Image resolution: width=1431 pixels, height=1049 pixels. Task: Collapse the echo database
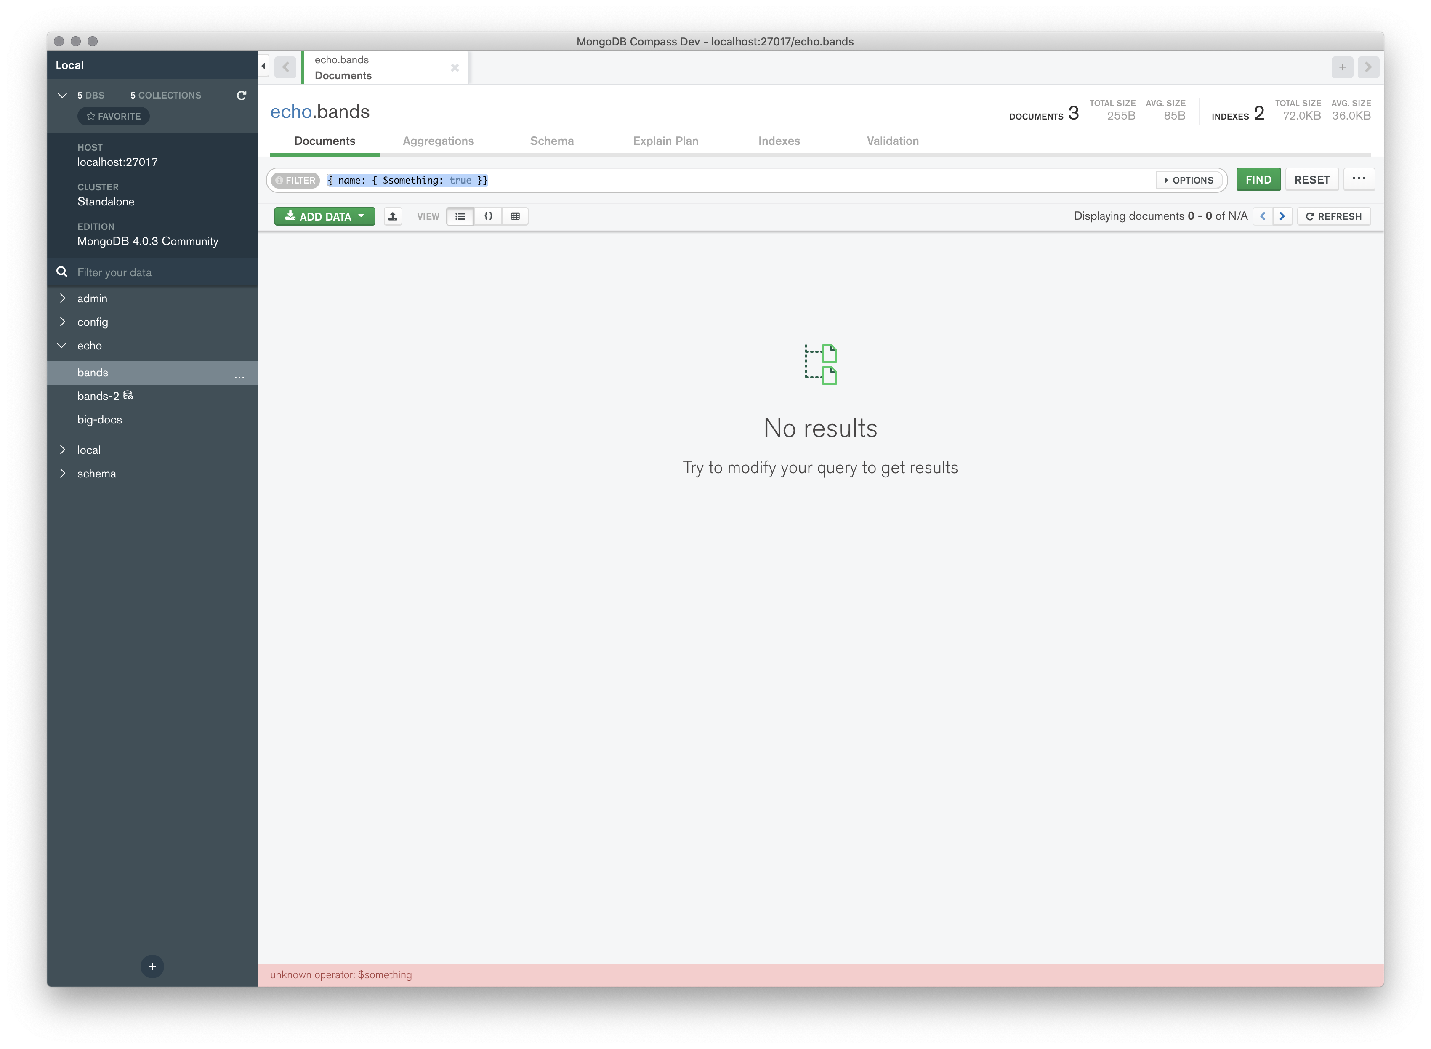pos(62,346)
